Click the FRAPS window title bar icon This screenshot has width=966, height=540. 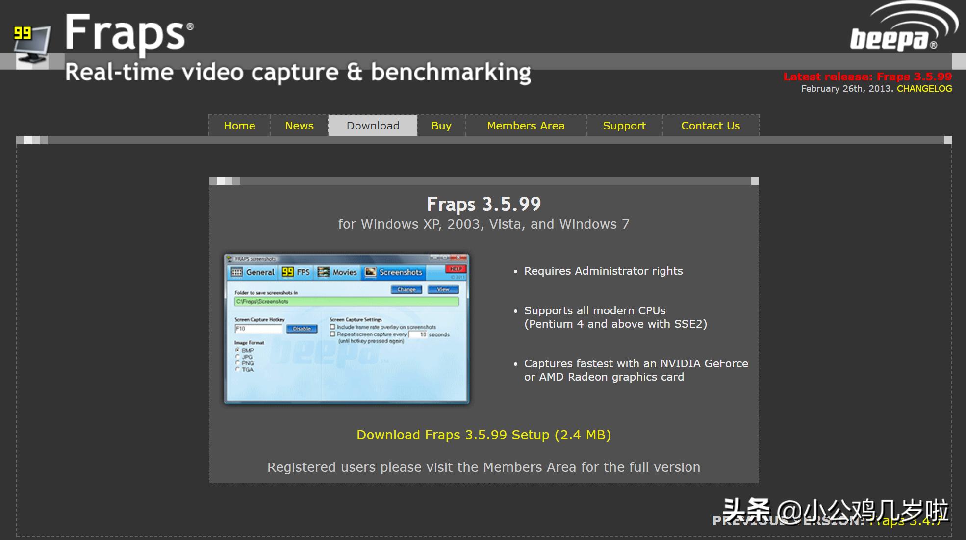tap(229, 259)
